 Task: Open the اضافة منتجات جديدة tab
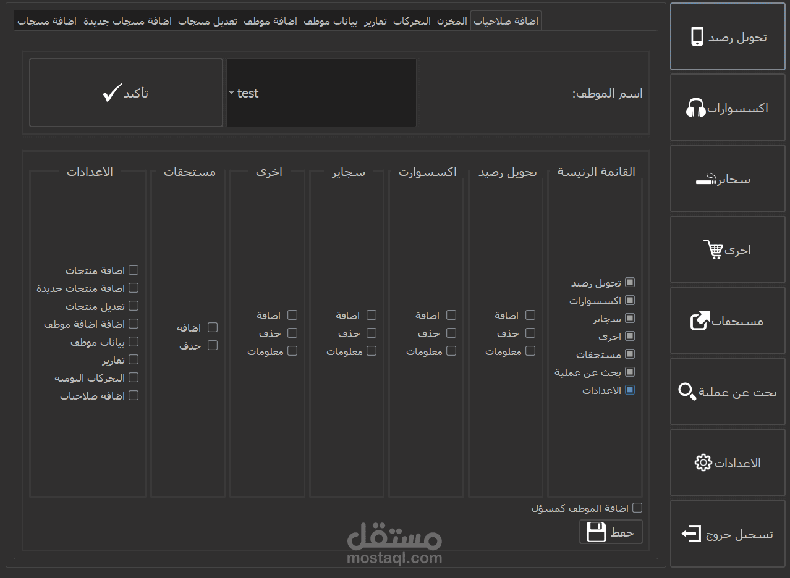127,21
